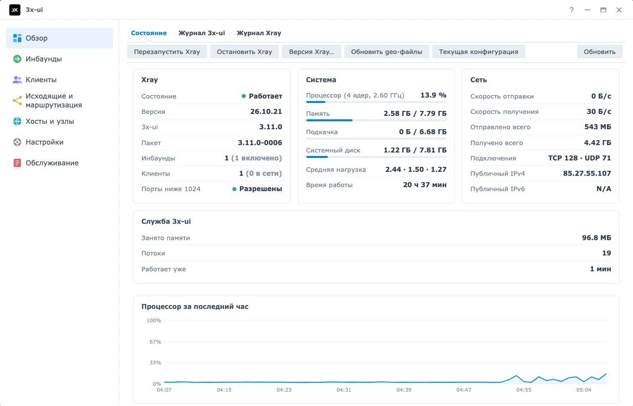Click the Настройки gear icon
633x406 pixels.
coord(17,142)
